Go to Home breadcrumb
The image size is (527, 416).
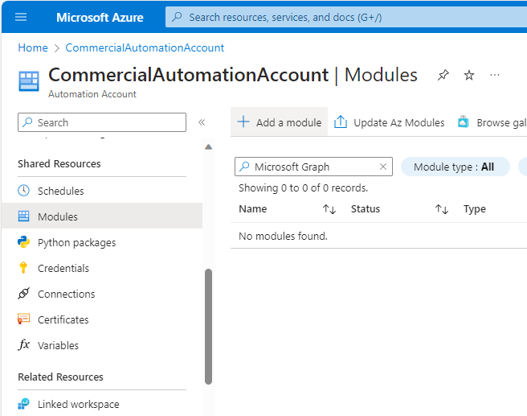pyautogui.click(x=33, y=47)
